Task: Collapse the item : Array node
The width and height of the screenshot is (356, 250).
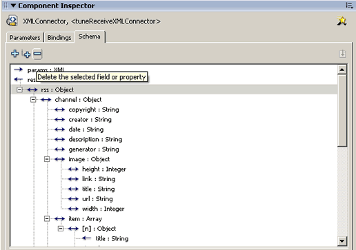Action: (47, 218)
